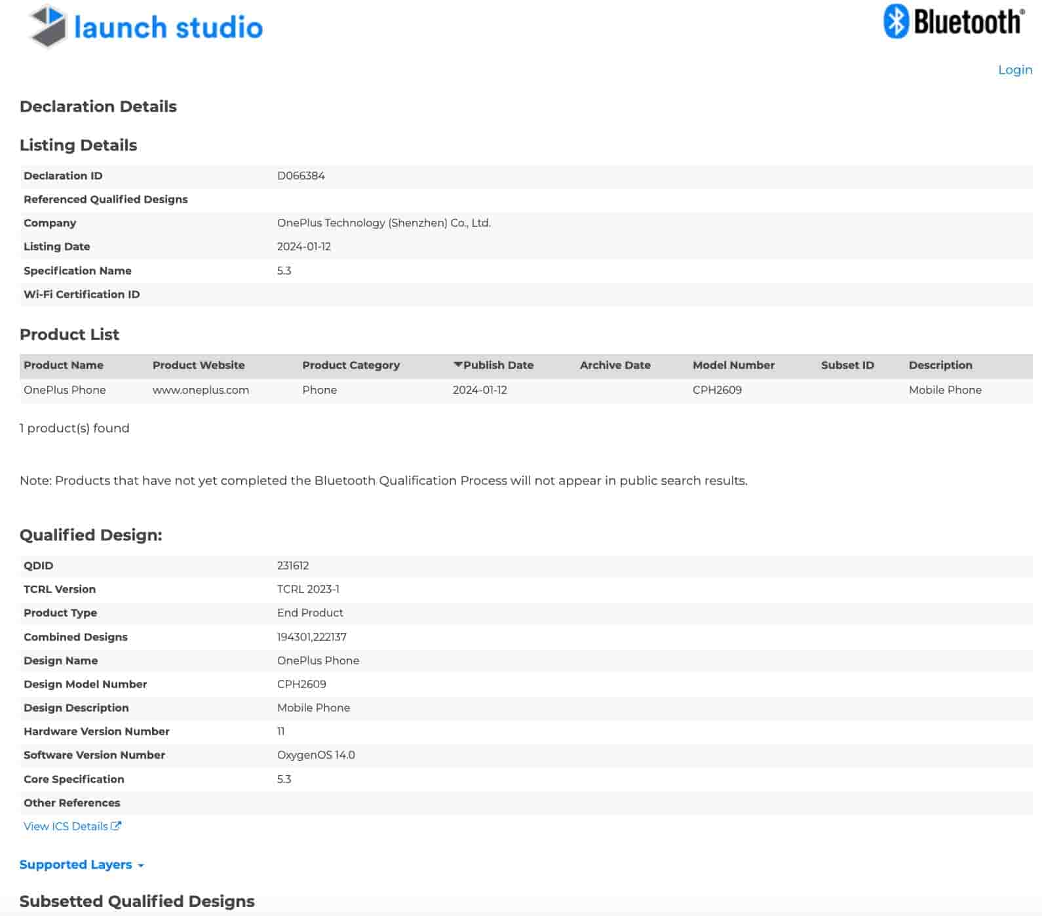Click the www.oneplus.com product website cell
Image resolution: width=1042 pixels, height=916 pixels.
(201, 390)
